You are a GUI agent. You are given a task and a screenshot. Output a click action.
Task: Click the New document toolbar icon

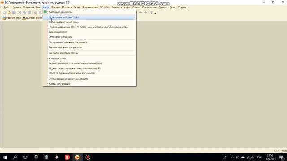point(4,13)
